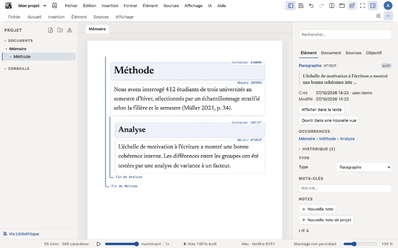Open the user avatar A menu
398x248 pixels.
(x=388, y=5)
